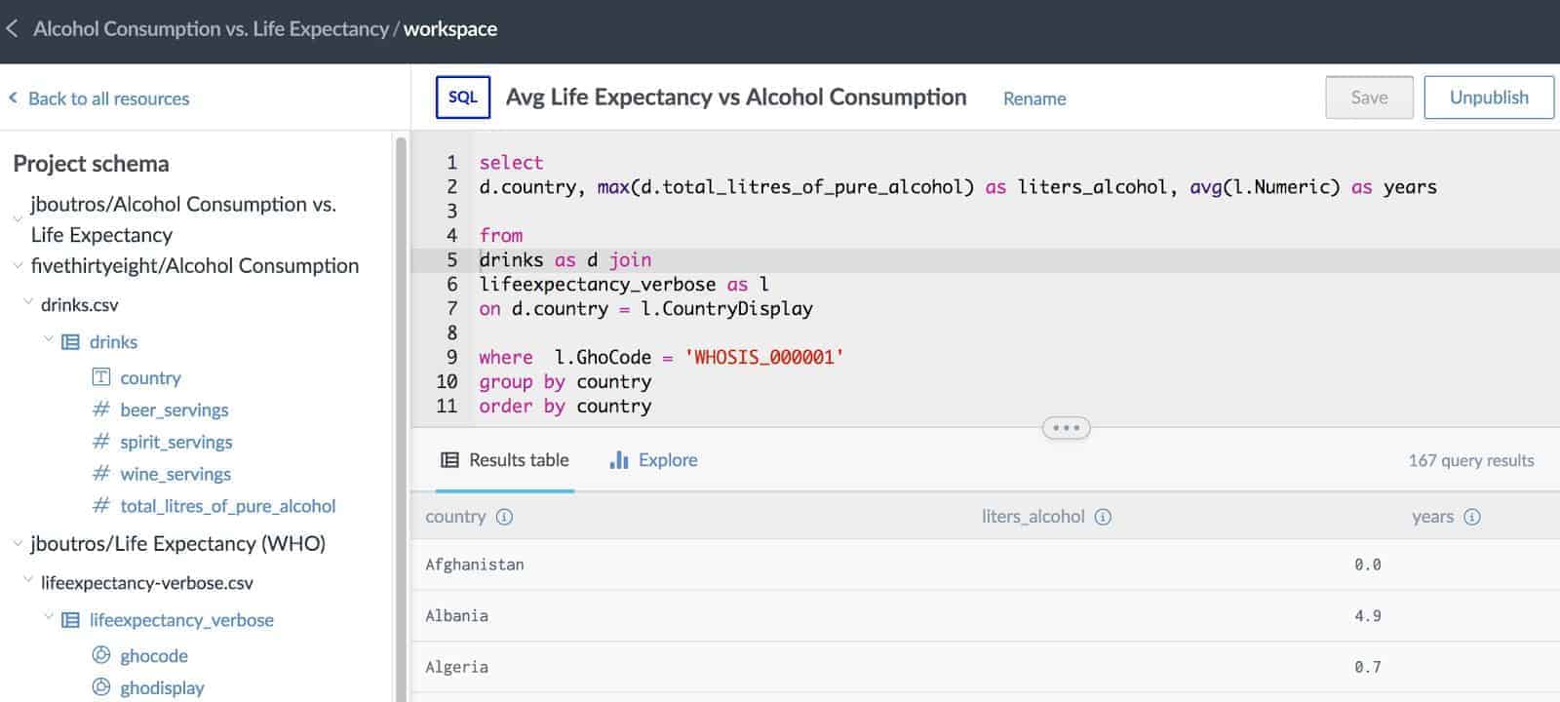Click the lifeexpectancy_verbose table icon

71,620
